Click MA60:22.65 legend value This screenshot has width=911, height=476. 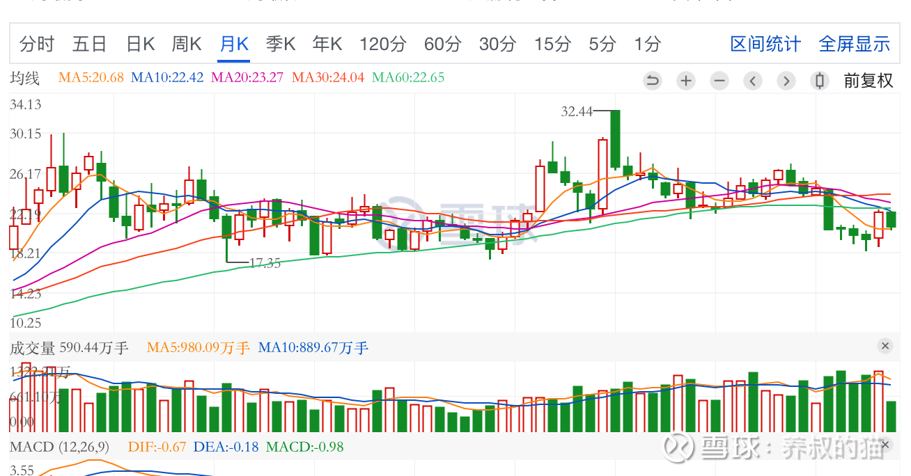408,77
